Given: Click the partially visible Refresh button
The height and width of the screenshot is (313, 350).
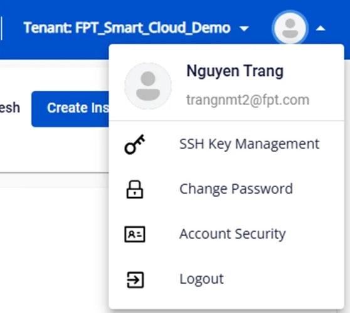Looking at the screenshot, I should pos(10,108).
